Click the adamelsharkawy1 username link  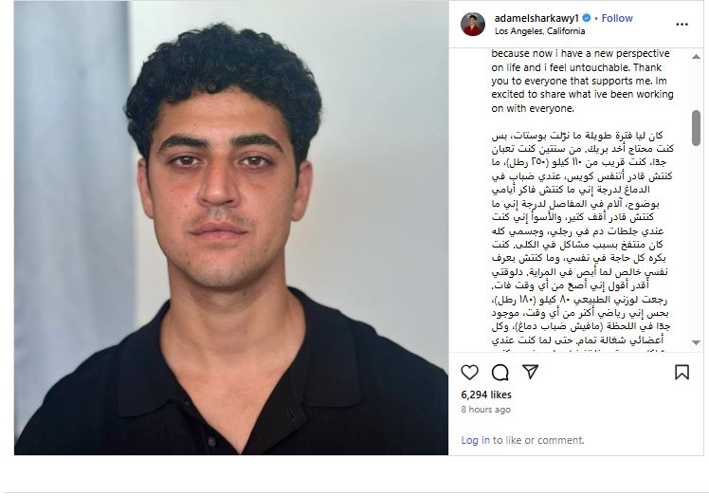(x=536, y=18)
